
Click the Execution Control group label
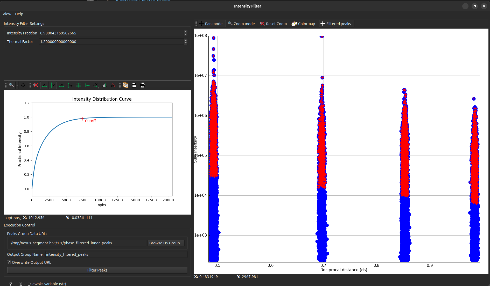tap(19, 225)
